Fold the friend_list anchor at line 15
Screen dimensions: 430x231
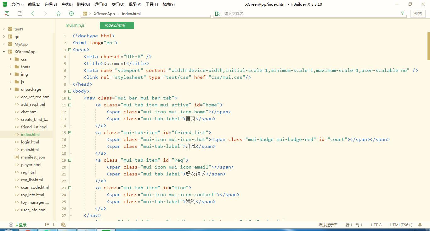tap(70, 132)
